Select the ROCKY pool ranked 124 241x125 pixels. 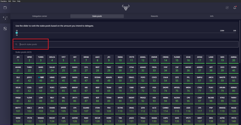coord(52,120)
